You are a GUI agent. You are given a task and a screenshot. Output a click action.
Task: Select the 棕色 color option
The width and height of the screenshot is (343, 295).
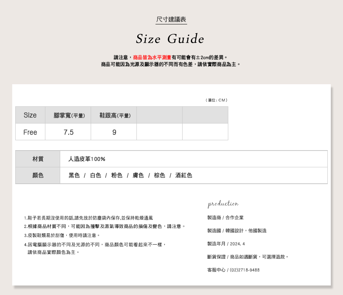159,175
